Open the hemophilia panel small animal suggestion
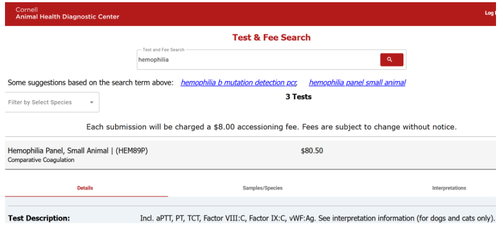This screenshot has height=227, width=501. point(357,82)
